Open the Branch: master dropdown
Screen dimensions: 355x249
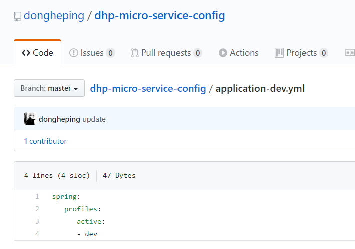(49, 88)
